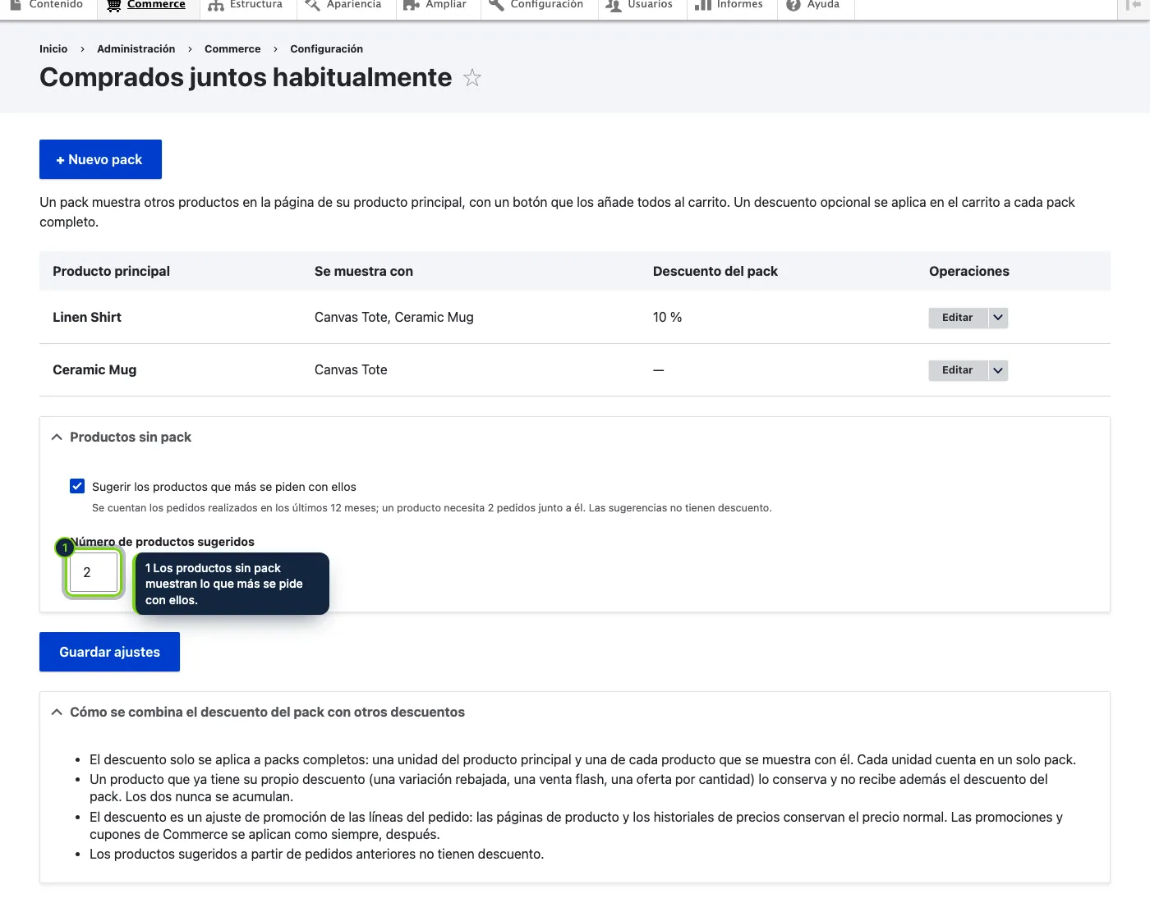1150x903 pixels.
Task: Go to Commerce breadcrumb link
Action: click(232, 49)
